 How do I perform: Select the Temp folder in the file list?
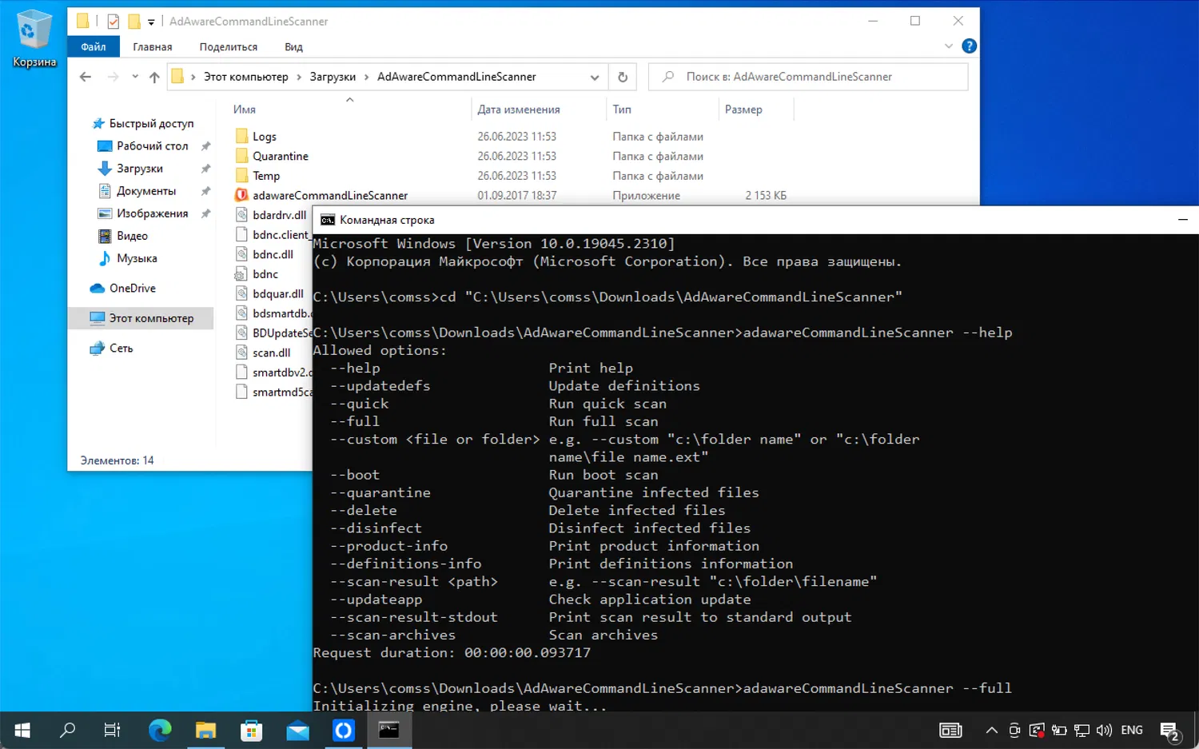pyautogui.click(x=266, y=176)
